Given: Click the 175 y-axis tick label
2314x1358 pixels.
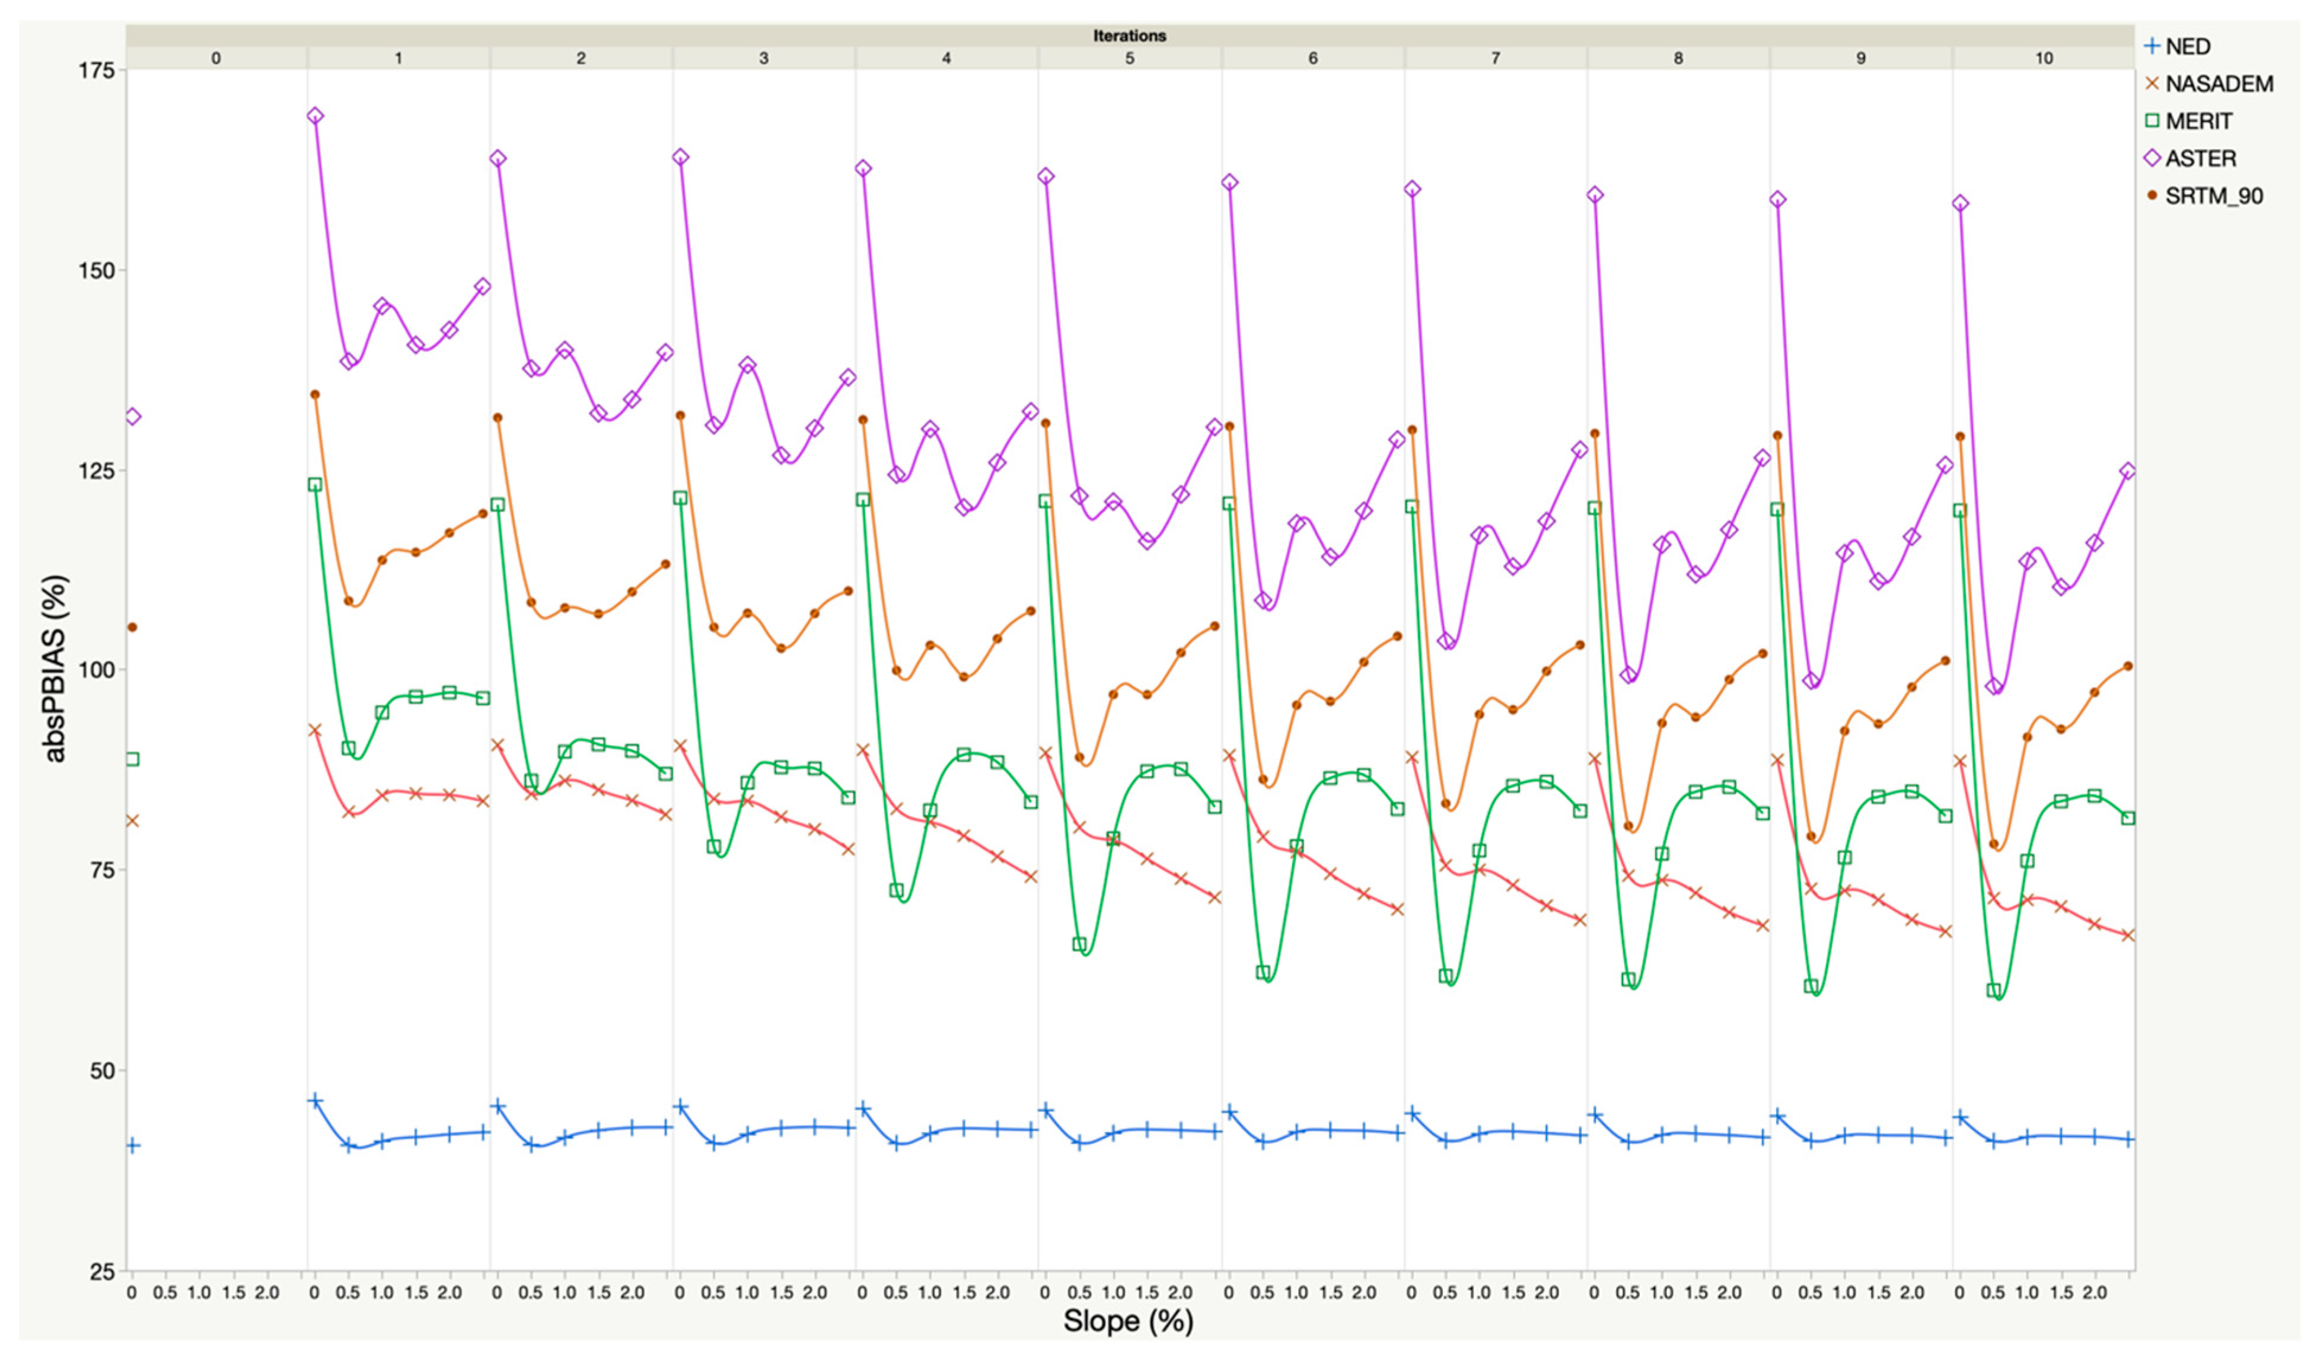Looking at the screenshot, I should (x=97, y=70).
